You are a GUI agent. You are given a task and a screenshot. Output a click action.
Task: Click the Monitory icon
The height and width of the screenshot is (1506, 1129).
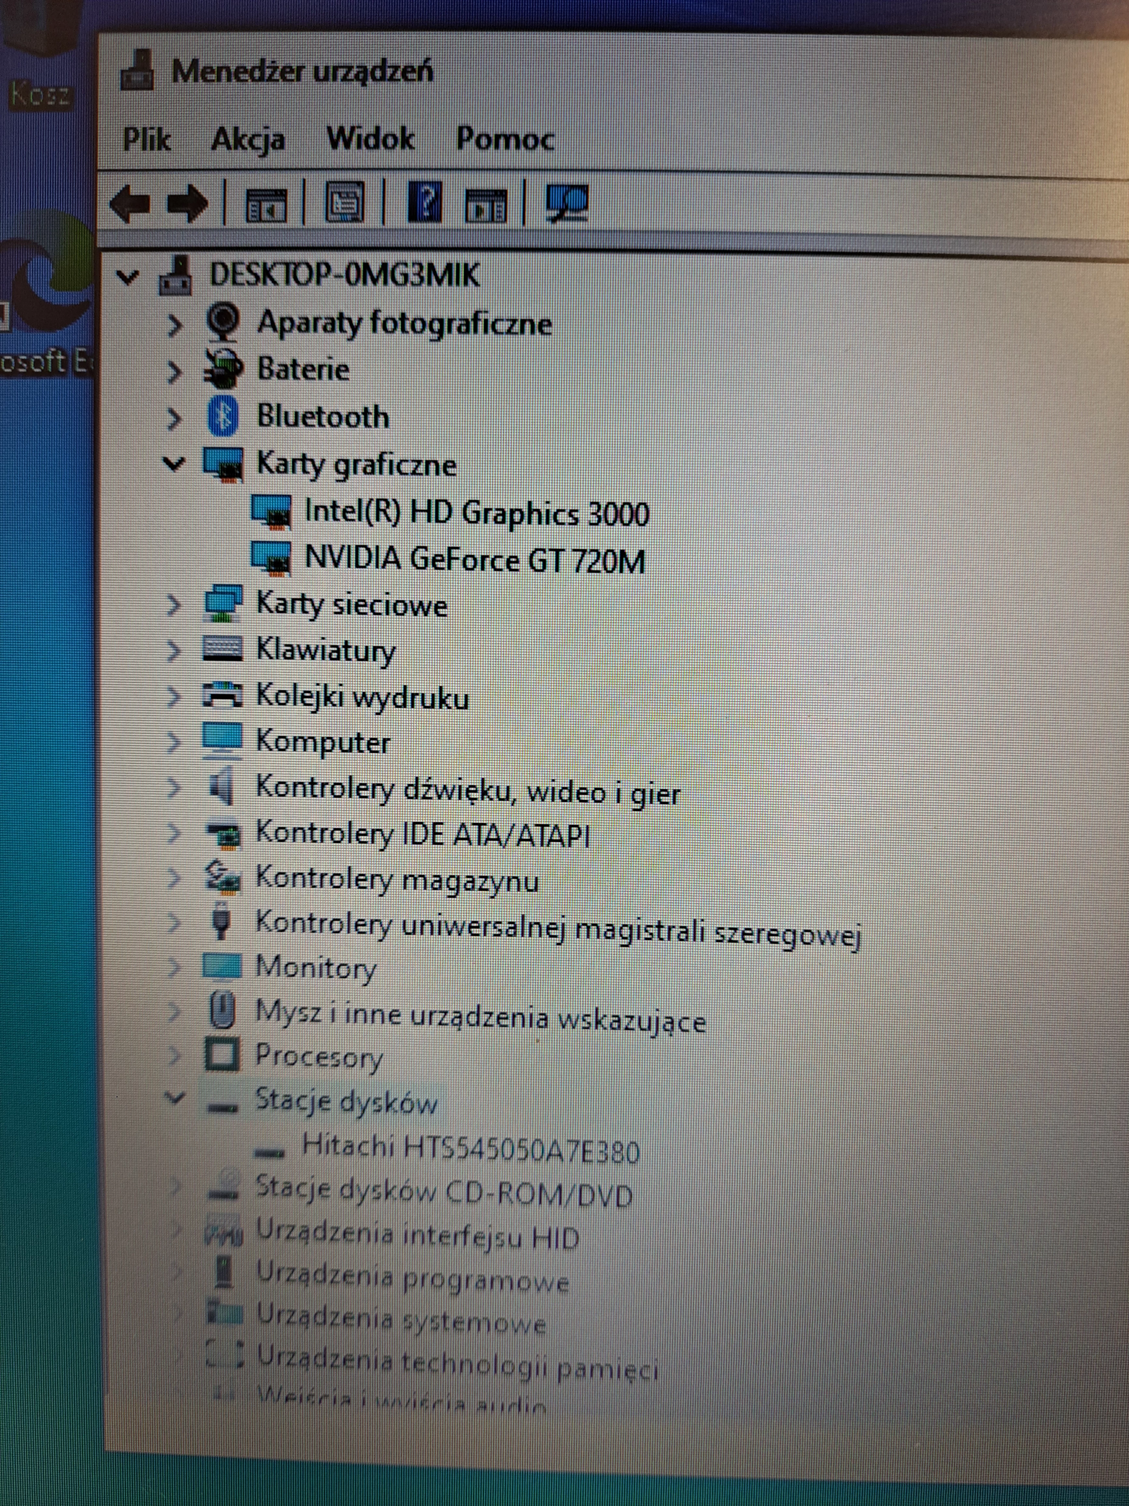pyautogui.click(x=222, y=966)
